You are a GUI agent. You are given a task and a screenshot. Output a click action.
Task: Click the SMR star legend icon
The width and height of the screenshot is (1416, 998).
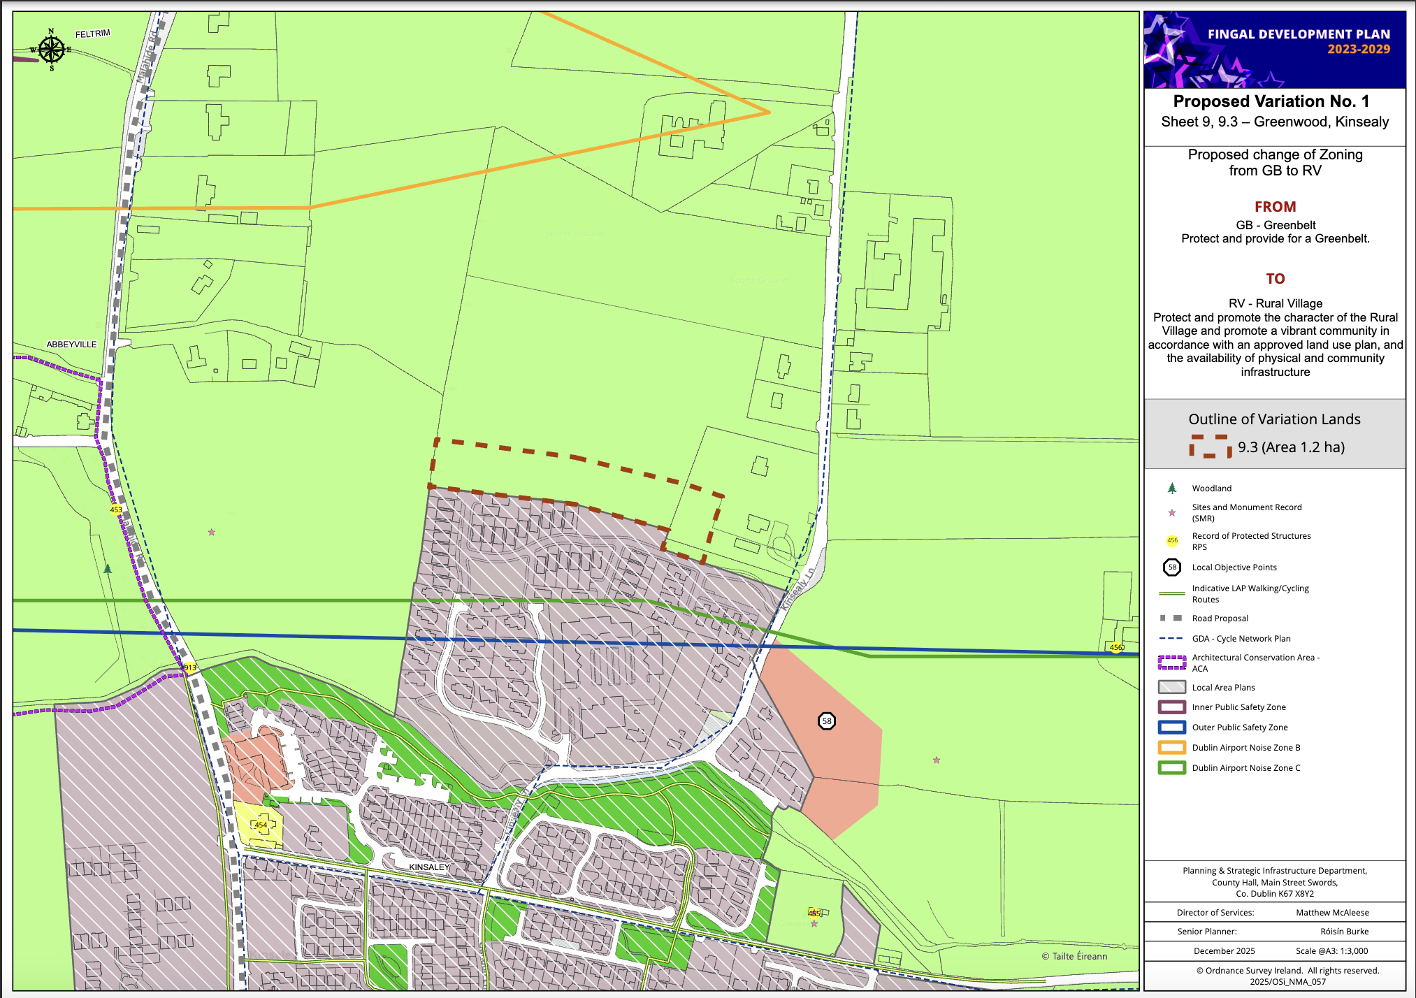(x=1172, y=512)
